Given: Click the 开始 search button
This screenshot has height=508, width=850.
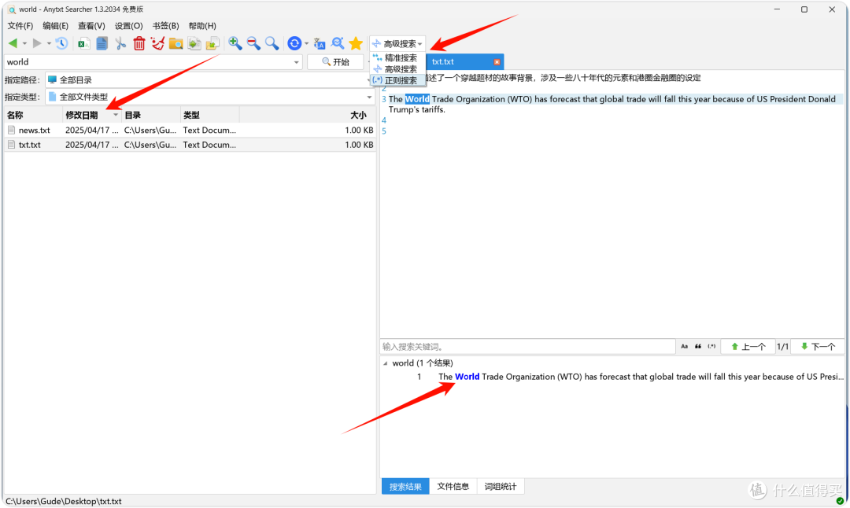Looking at the screenshot, I should [x=335, y=62].
